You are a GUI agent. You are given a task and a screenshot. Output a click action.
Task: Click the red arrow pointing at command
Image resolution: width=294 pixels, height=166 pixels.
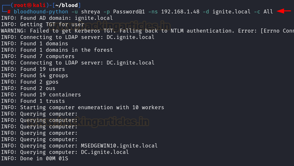284,11
